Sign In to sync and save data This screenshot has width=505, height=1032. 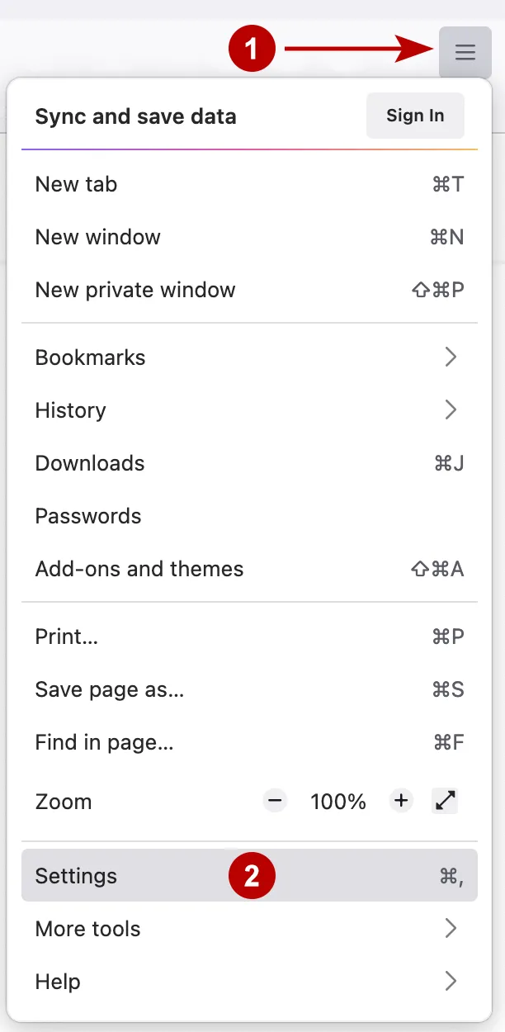click(x=415, y=116)
